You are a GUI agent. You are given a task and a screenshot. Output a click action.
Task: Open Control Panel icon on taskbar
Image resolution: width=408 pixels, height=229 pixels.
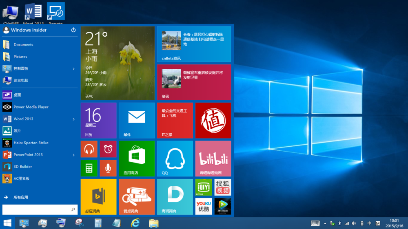[24, 223]
